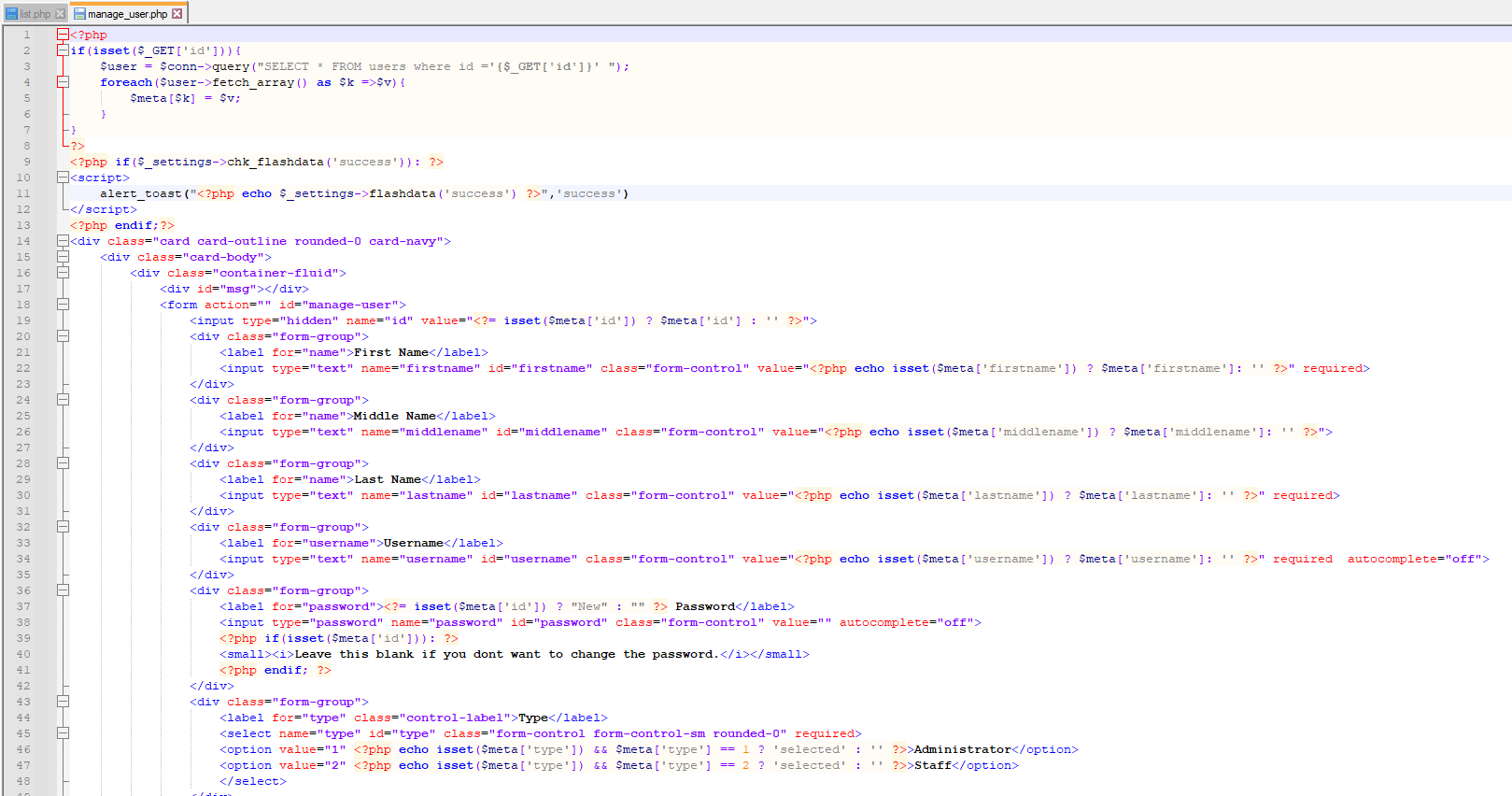Click the Staff option text

[x=932, y=765]
